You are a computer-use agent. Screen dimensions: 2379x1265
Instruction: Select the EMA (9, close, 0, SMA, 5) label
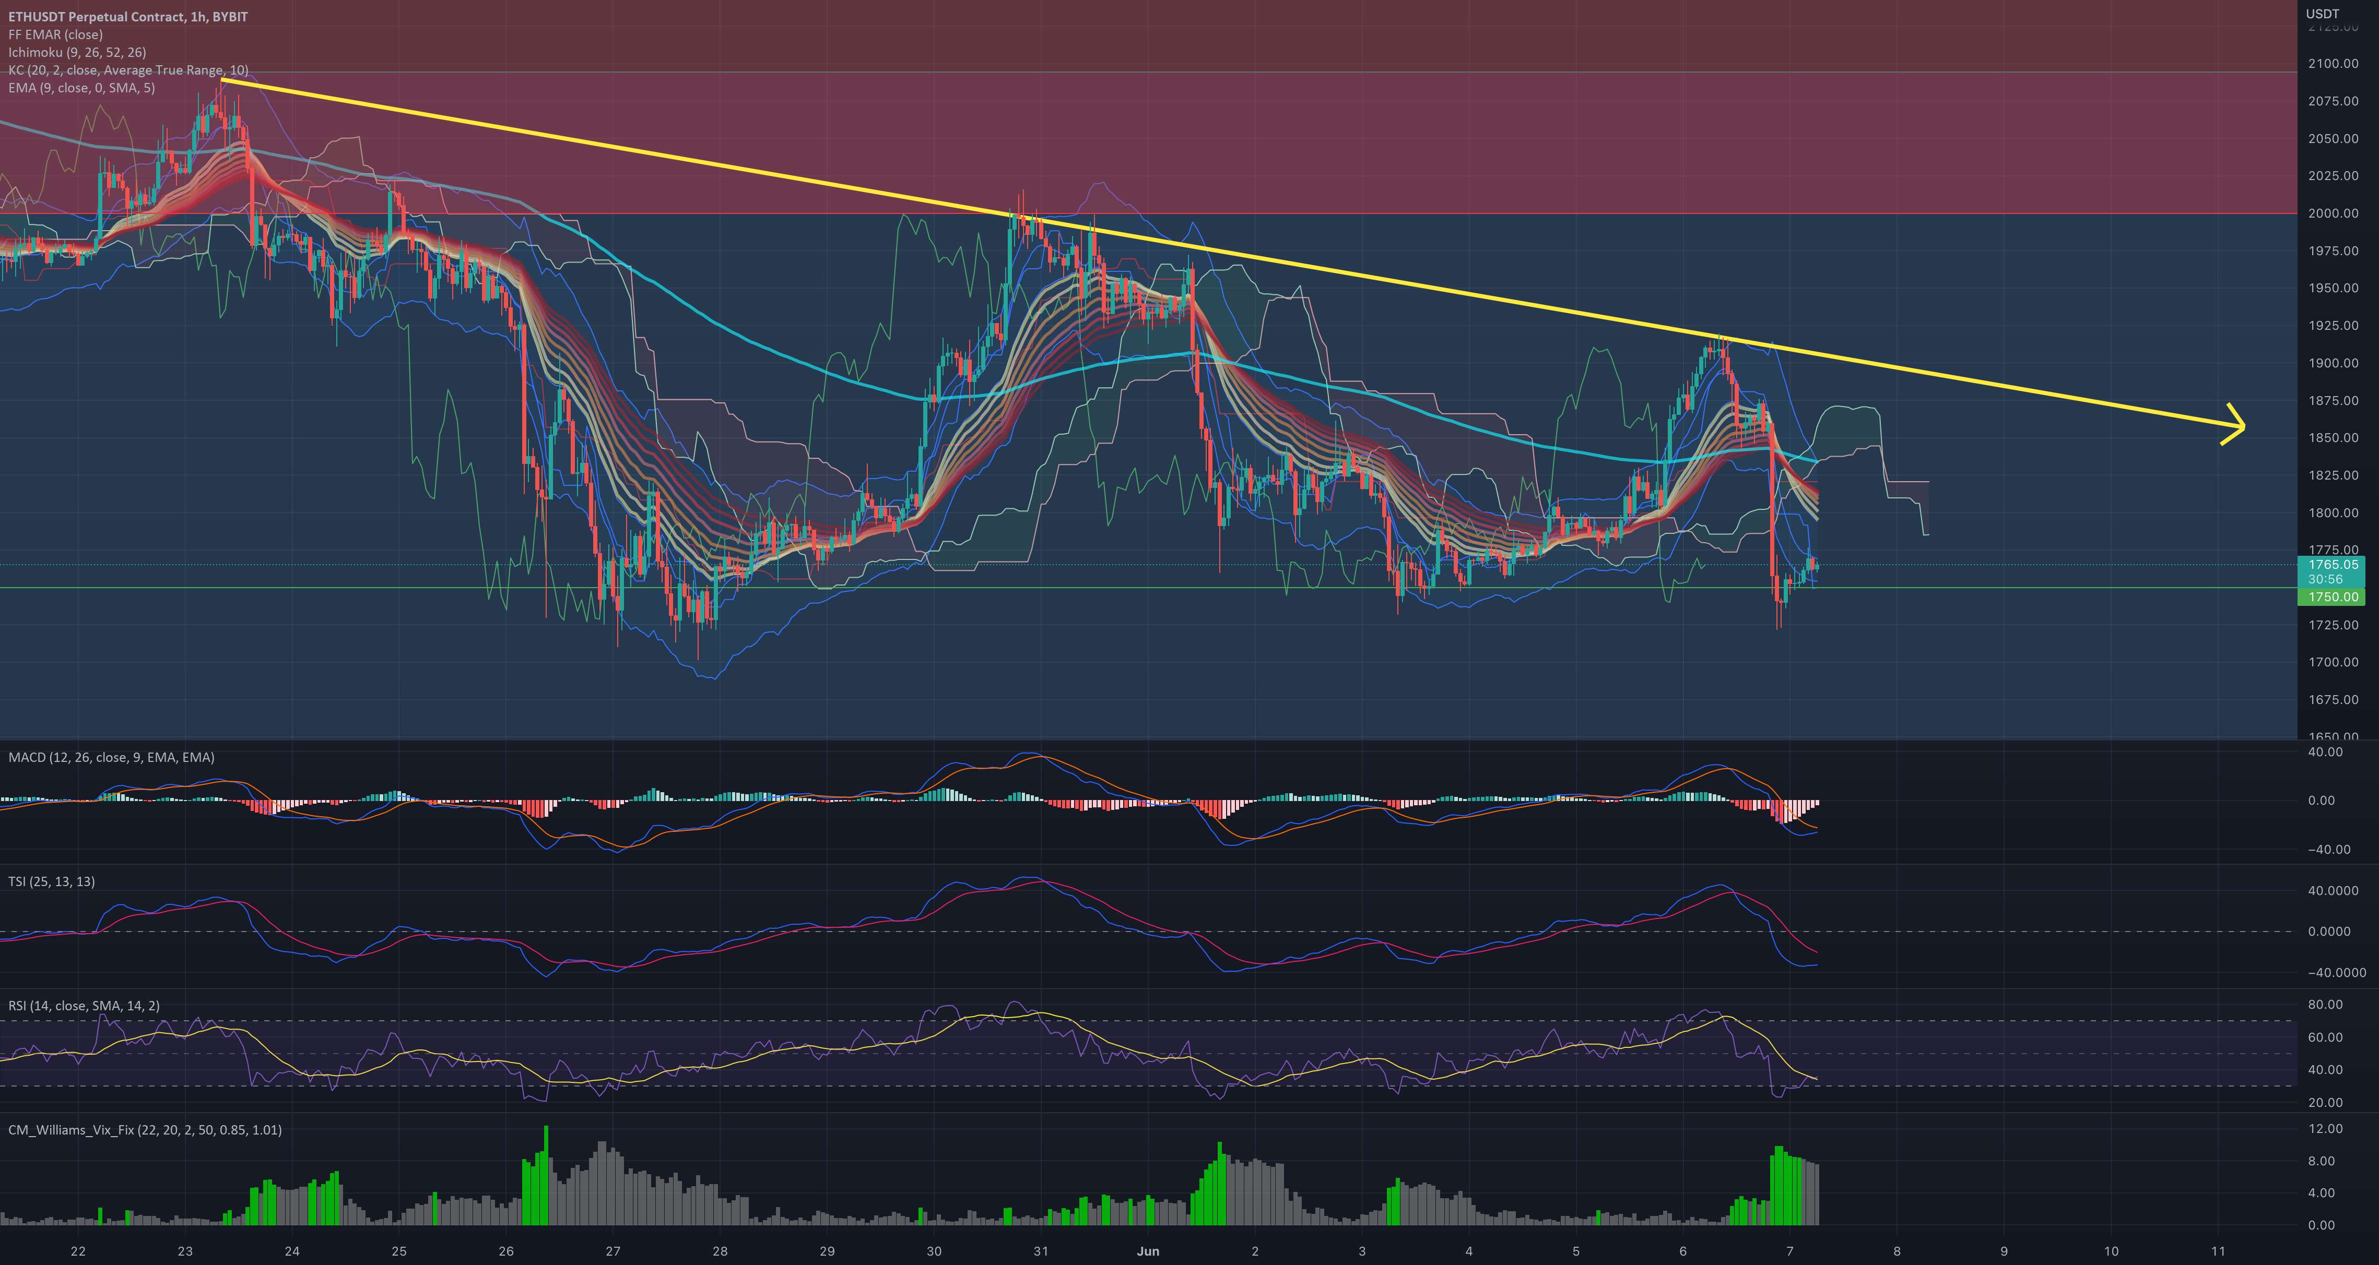coord(81,88)
